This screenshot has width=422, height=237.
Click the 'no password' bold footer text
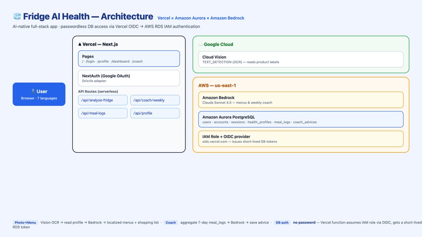coord(304,222)
